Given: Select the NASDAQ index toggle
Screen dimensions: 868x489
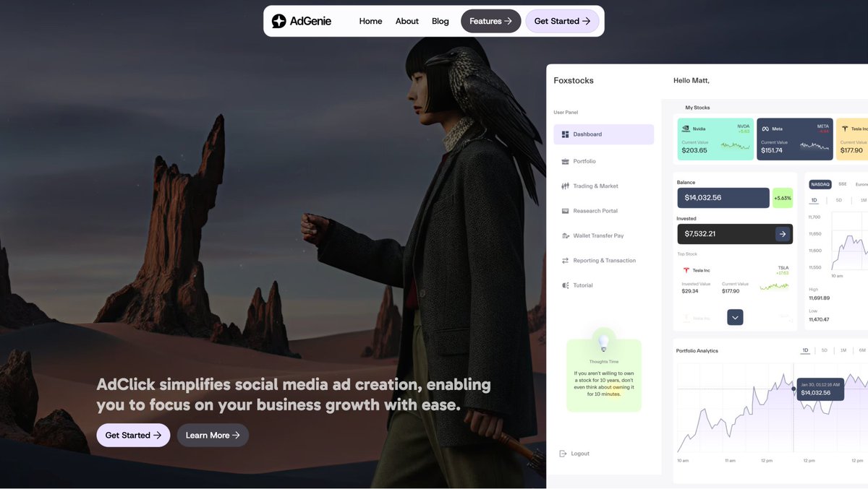Looking at the screenshot, I should pos(820,184).
